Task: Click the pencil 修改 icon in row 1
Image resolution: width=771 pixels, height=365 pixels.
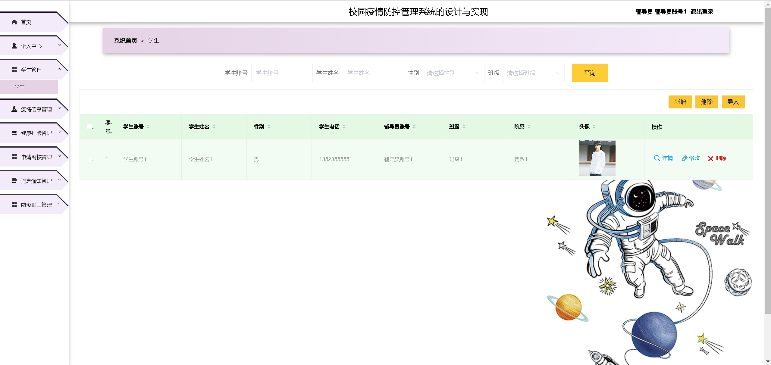Action: pos(684,158)
